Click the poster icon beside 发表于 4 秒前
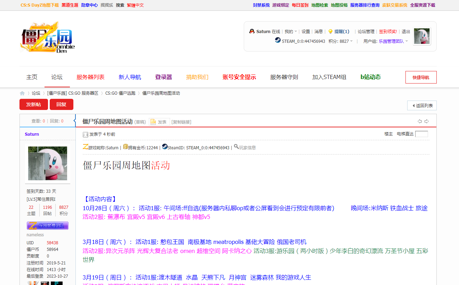This screenshot has height=285, width=459. coord(86,134)
